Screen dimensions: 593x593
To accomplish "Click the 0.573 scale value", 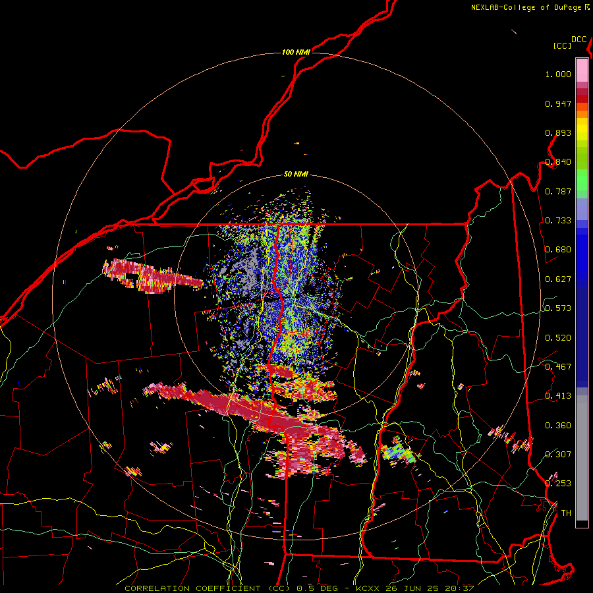I will pyautogui.click(x=558, y=308).
